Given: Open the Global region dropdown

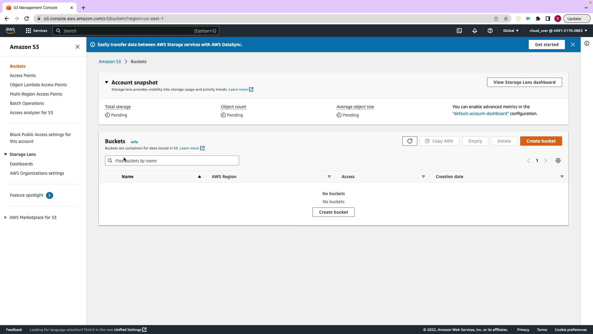Looking at the screenshot, I should [x=511, y=31].
